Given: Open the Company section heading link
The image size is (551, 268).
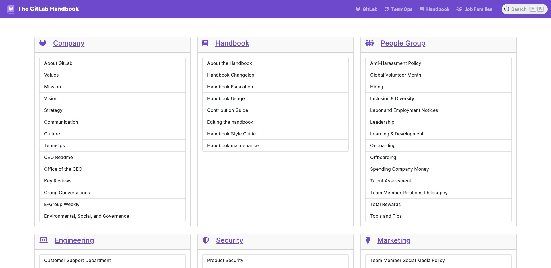Looking at the screenshot, I should tap(69, 43).
